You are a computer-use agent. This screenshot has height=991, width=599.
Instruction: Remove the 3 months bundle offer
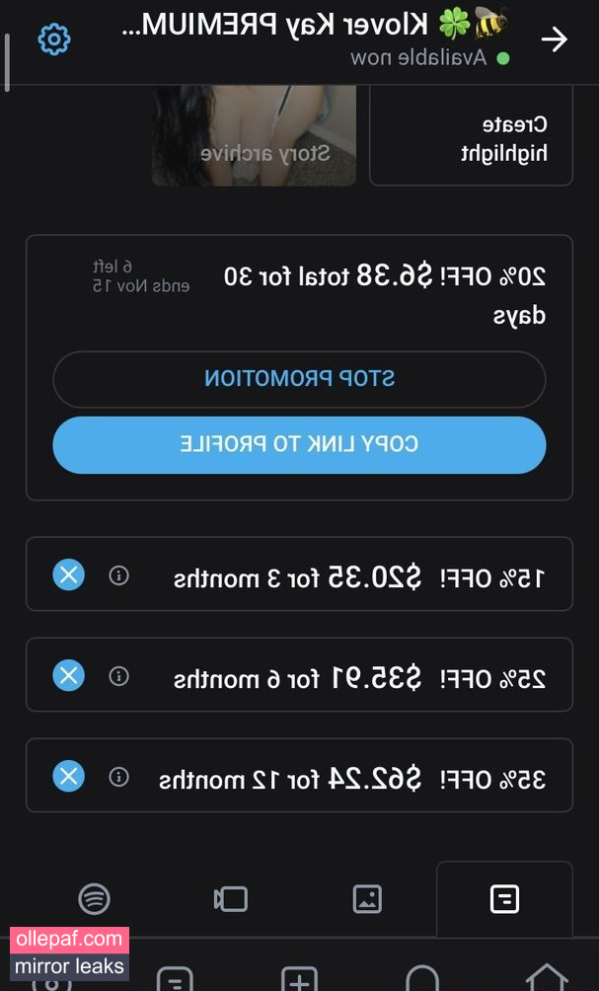[68, 574]
